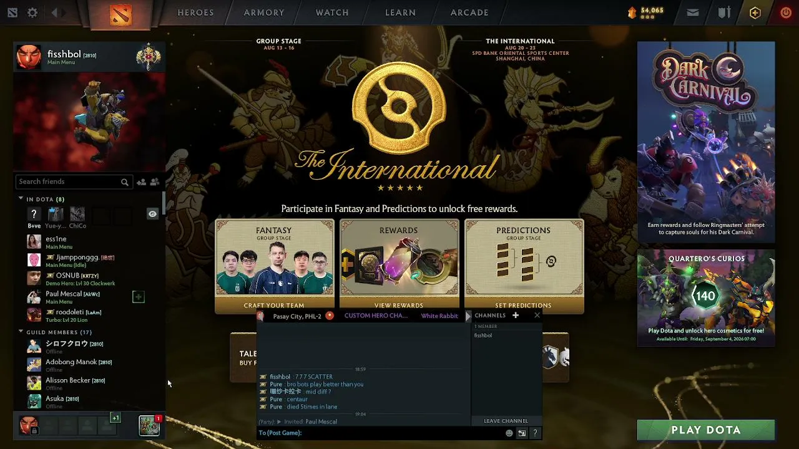Viewport: 799px width, 449px height.
Task: Toggle the eye icon in In Dota section
Action: 152,214
